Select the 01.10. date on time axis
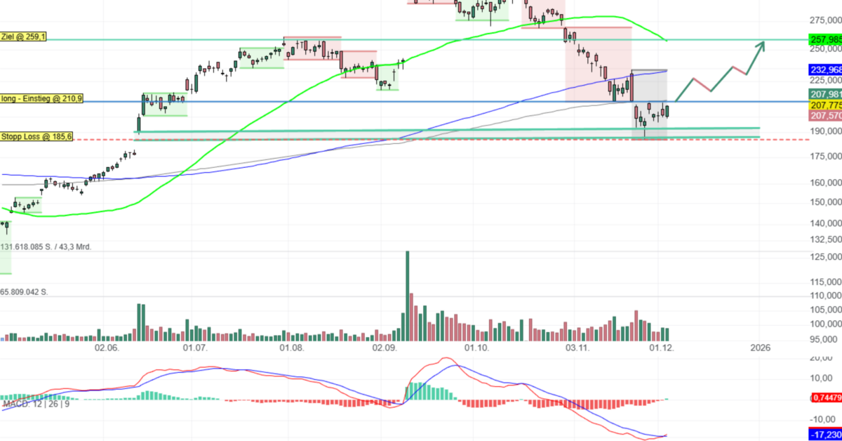This screenshot has height=441, width=842. coord(476,348)
